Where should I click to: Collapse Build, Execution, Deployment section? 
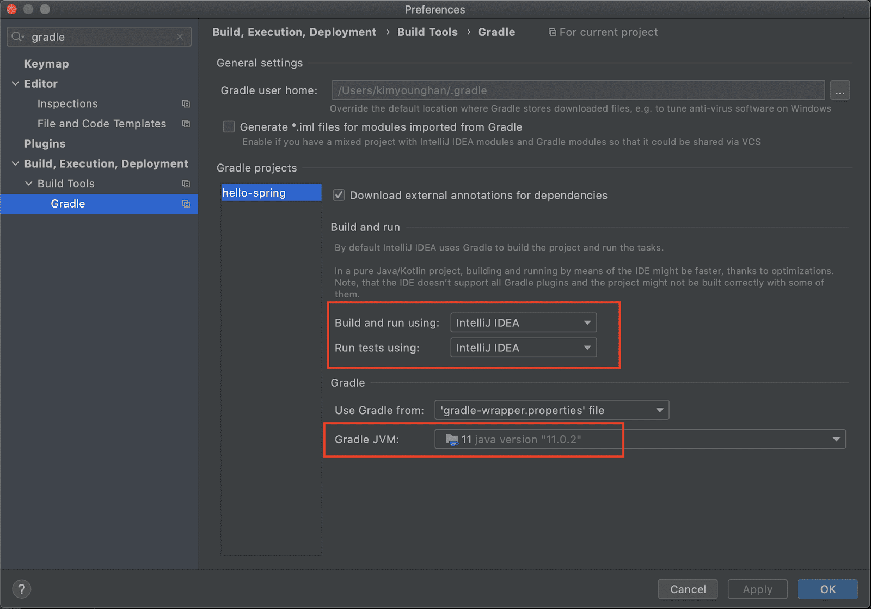(x=15, y=164)
